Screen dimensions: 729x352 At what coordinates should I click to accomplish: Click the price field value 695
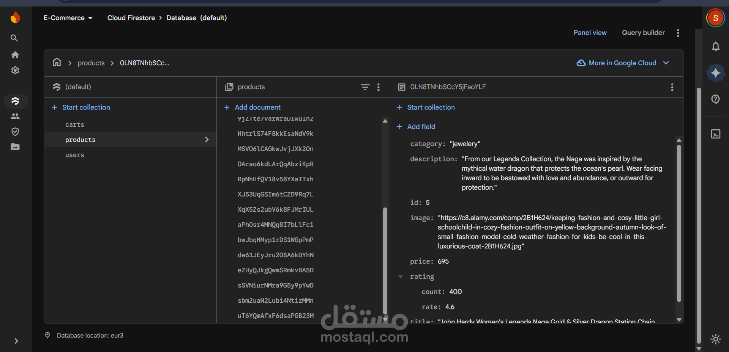(x=443, y=261)
